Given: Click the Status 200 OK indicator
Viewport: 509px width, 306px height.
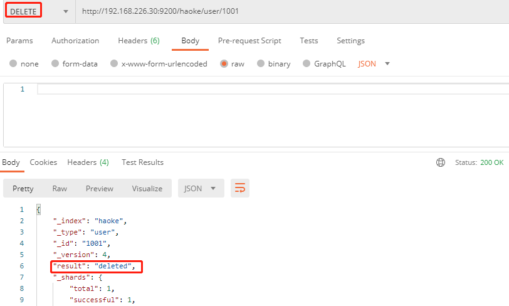Looking at the screenshot, I should (479, 162).
